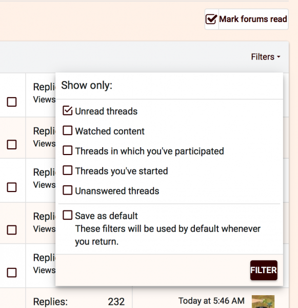
Task: Select the second thread row's checkbox
Action: [x=12, y=145]
